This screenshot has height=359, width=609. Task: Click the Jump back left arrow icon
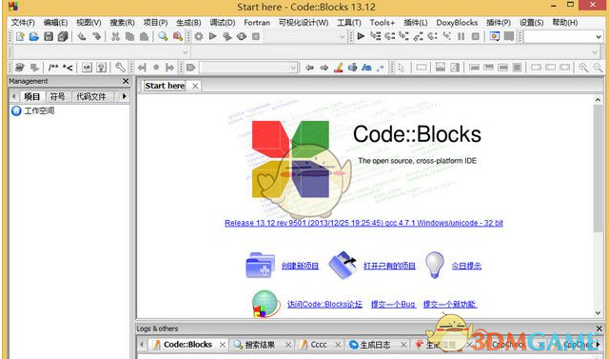click(142, 68)
